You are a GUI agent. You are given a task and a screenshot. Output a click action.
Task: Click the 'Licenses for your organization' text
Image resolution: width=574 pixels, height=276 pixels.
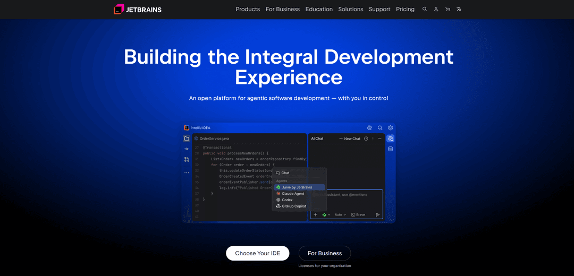coord(325,266)
